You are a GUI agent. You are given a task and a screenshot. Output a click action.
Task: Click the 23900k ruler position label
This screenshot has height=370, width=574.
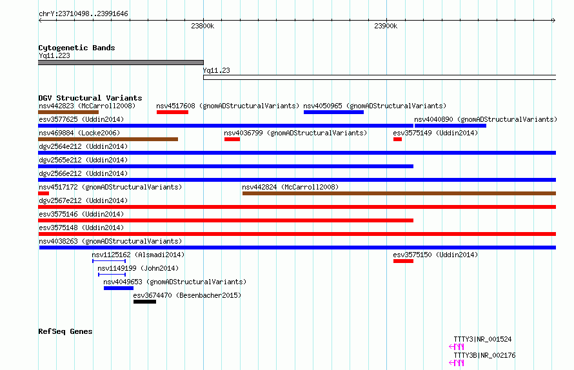pyautogui.click(x=386, y=26)
